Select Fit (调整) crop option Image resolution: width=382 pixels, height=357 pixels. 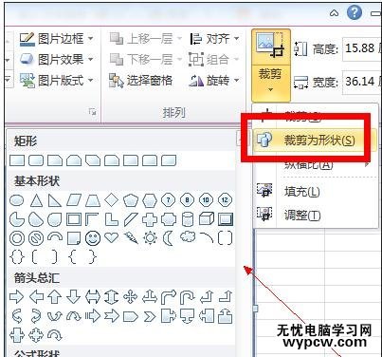point(302,216)
